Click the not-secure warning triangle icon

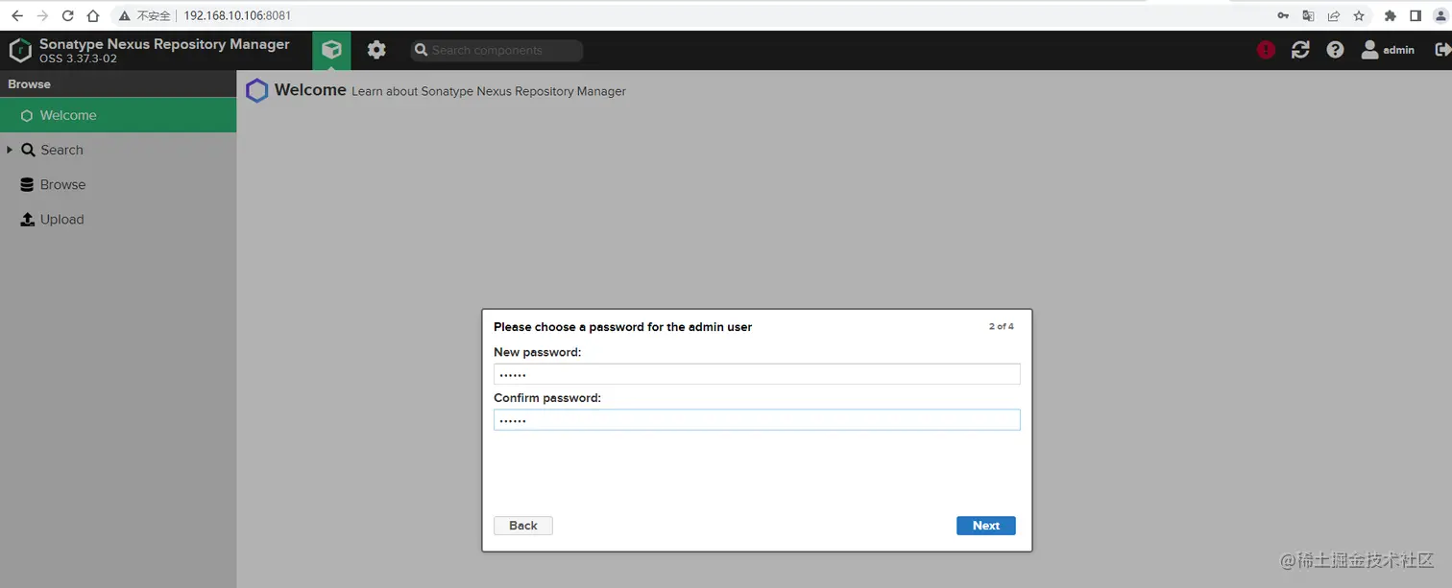coord(125,15)
